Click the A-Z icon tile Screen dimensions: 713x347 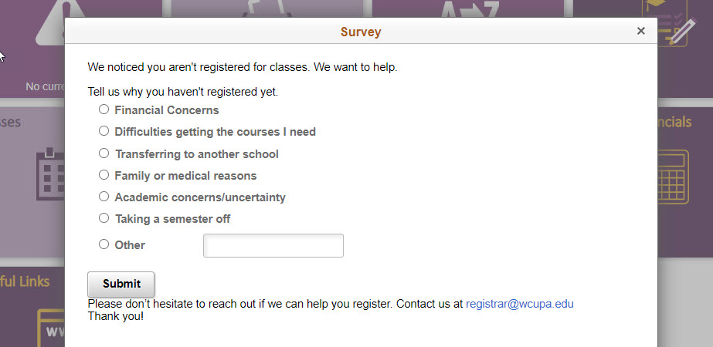471,9
